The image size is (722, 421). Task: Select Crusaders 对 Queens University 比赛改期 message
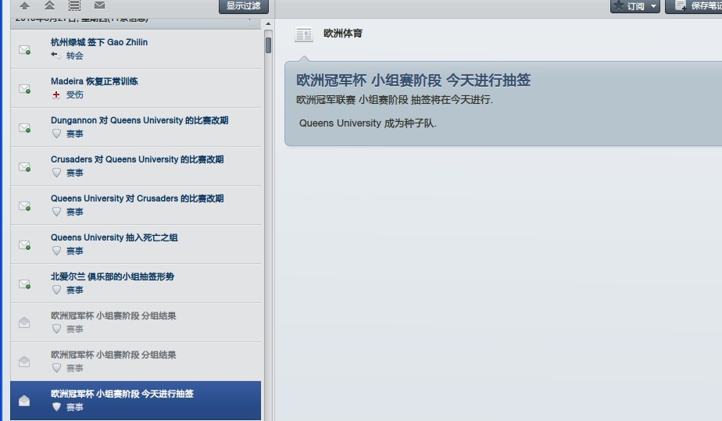tap(137, 159)
